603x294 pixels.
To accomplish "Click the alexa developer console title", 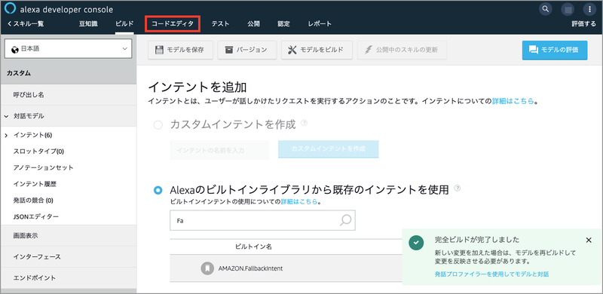I will point(66,9).
